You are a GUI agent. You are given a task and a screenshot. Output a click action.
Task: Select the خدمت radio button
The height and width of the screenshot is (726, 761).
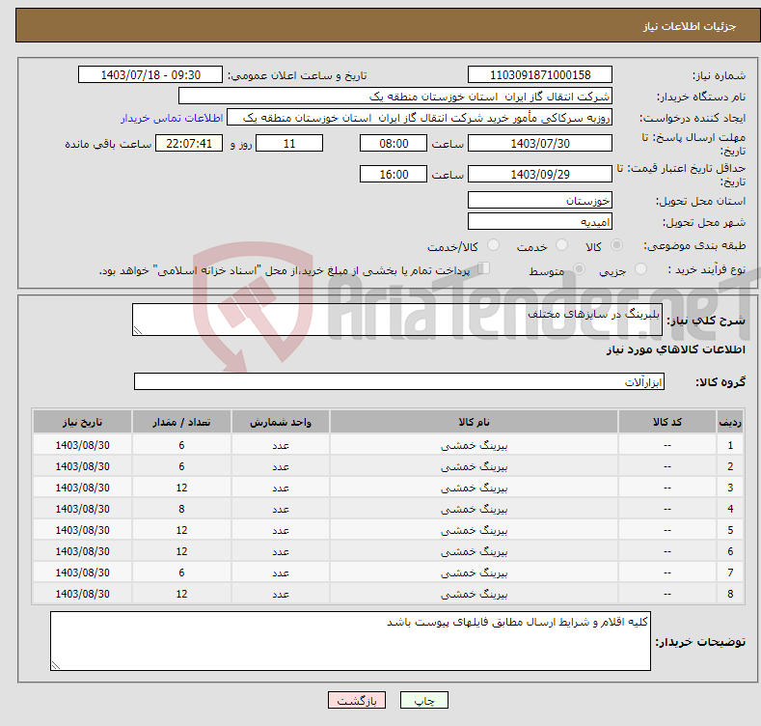[561, 245]
